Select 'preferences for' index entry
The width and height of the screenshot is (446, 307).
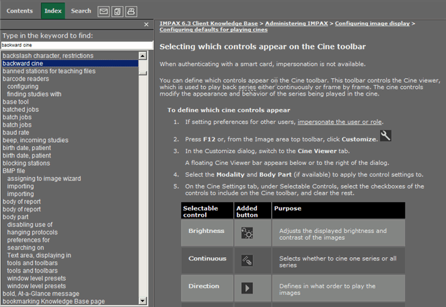click(x=28, y=240)
